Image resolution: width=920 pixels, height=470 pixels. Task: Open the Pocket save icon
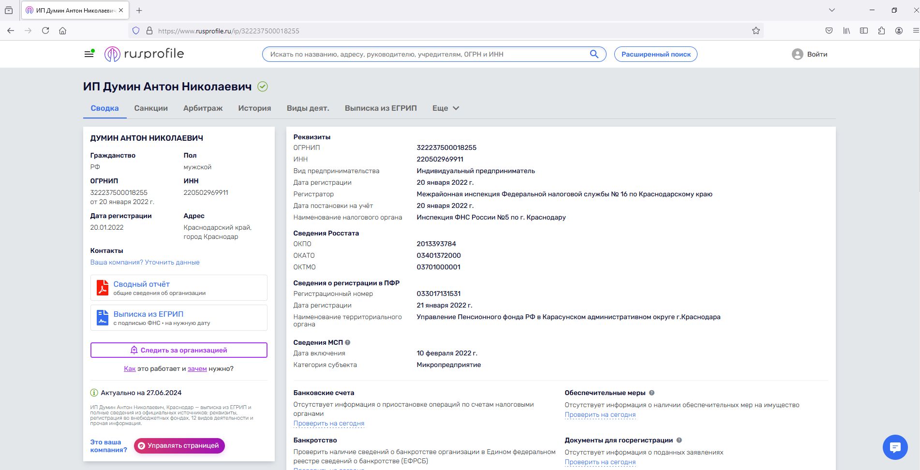829,30
